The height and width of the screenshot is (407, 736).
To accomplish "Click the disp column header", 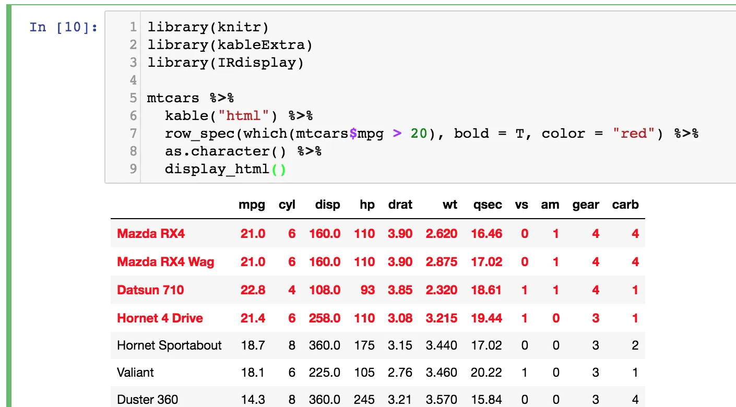I will (x=328, y=205).
